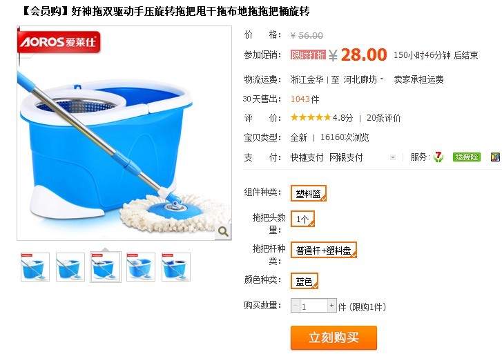Click the magnifier zoom icon on product image
Image resolution: width=502 pixels, height=354 pixels.
coord(223,231)
